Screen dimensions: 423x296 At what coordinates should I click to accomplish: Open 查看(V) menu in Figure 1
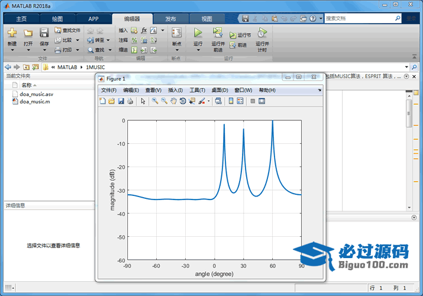click(153, 90)
